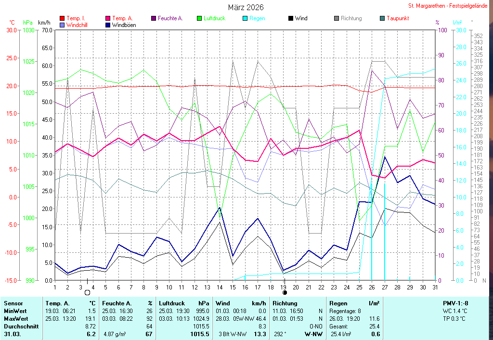Screen dimensions: 493x340
Task: Select the pink Temp. A. legend swatch
Action: click(108, 18)
